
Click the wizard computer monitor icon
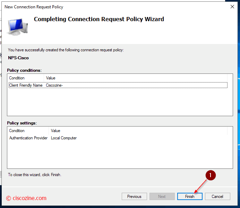click(17, 27)
